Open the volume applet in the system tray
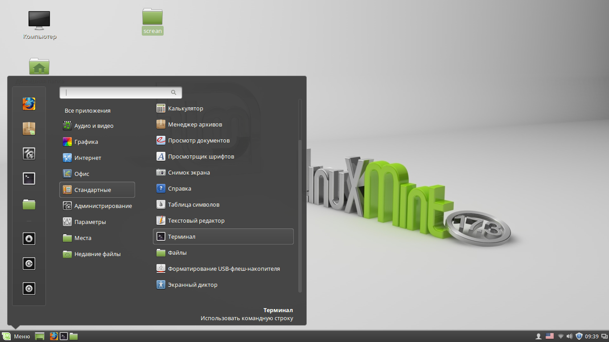The image size is (609, 342). pyautogui.click(x=569, y=336)
